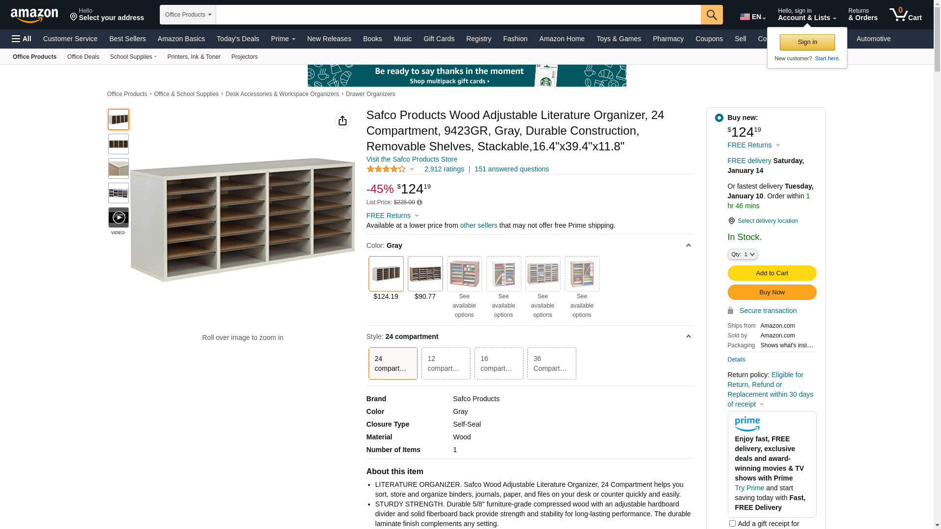Check the Add a gift receipt box
Viewport: 941px width, 529px height.
coord(732,523)
